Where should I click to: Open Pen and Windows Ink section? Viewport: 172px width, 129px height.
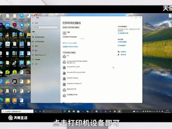39,55
